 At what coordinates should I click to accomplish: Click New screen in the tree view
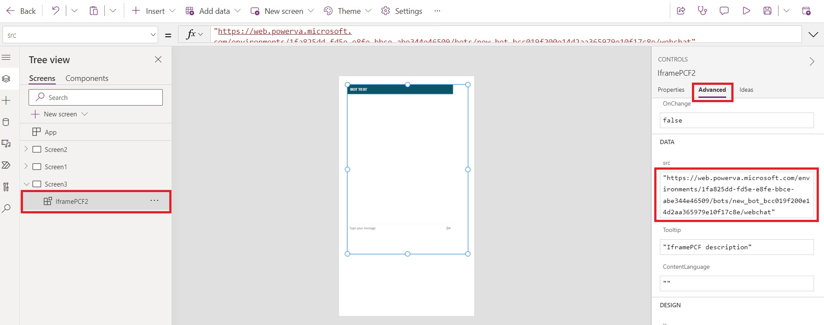pyautogui.click(x=60, y=114)
